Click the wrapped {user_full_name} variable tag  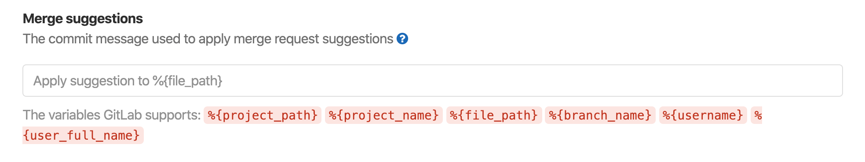click(83, 135)
